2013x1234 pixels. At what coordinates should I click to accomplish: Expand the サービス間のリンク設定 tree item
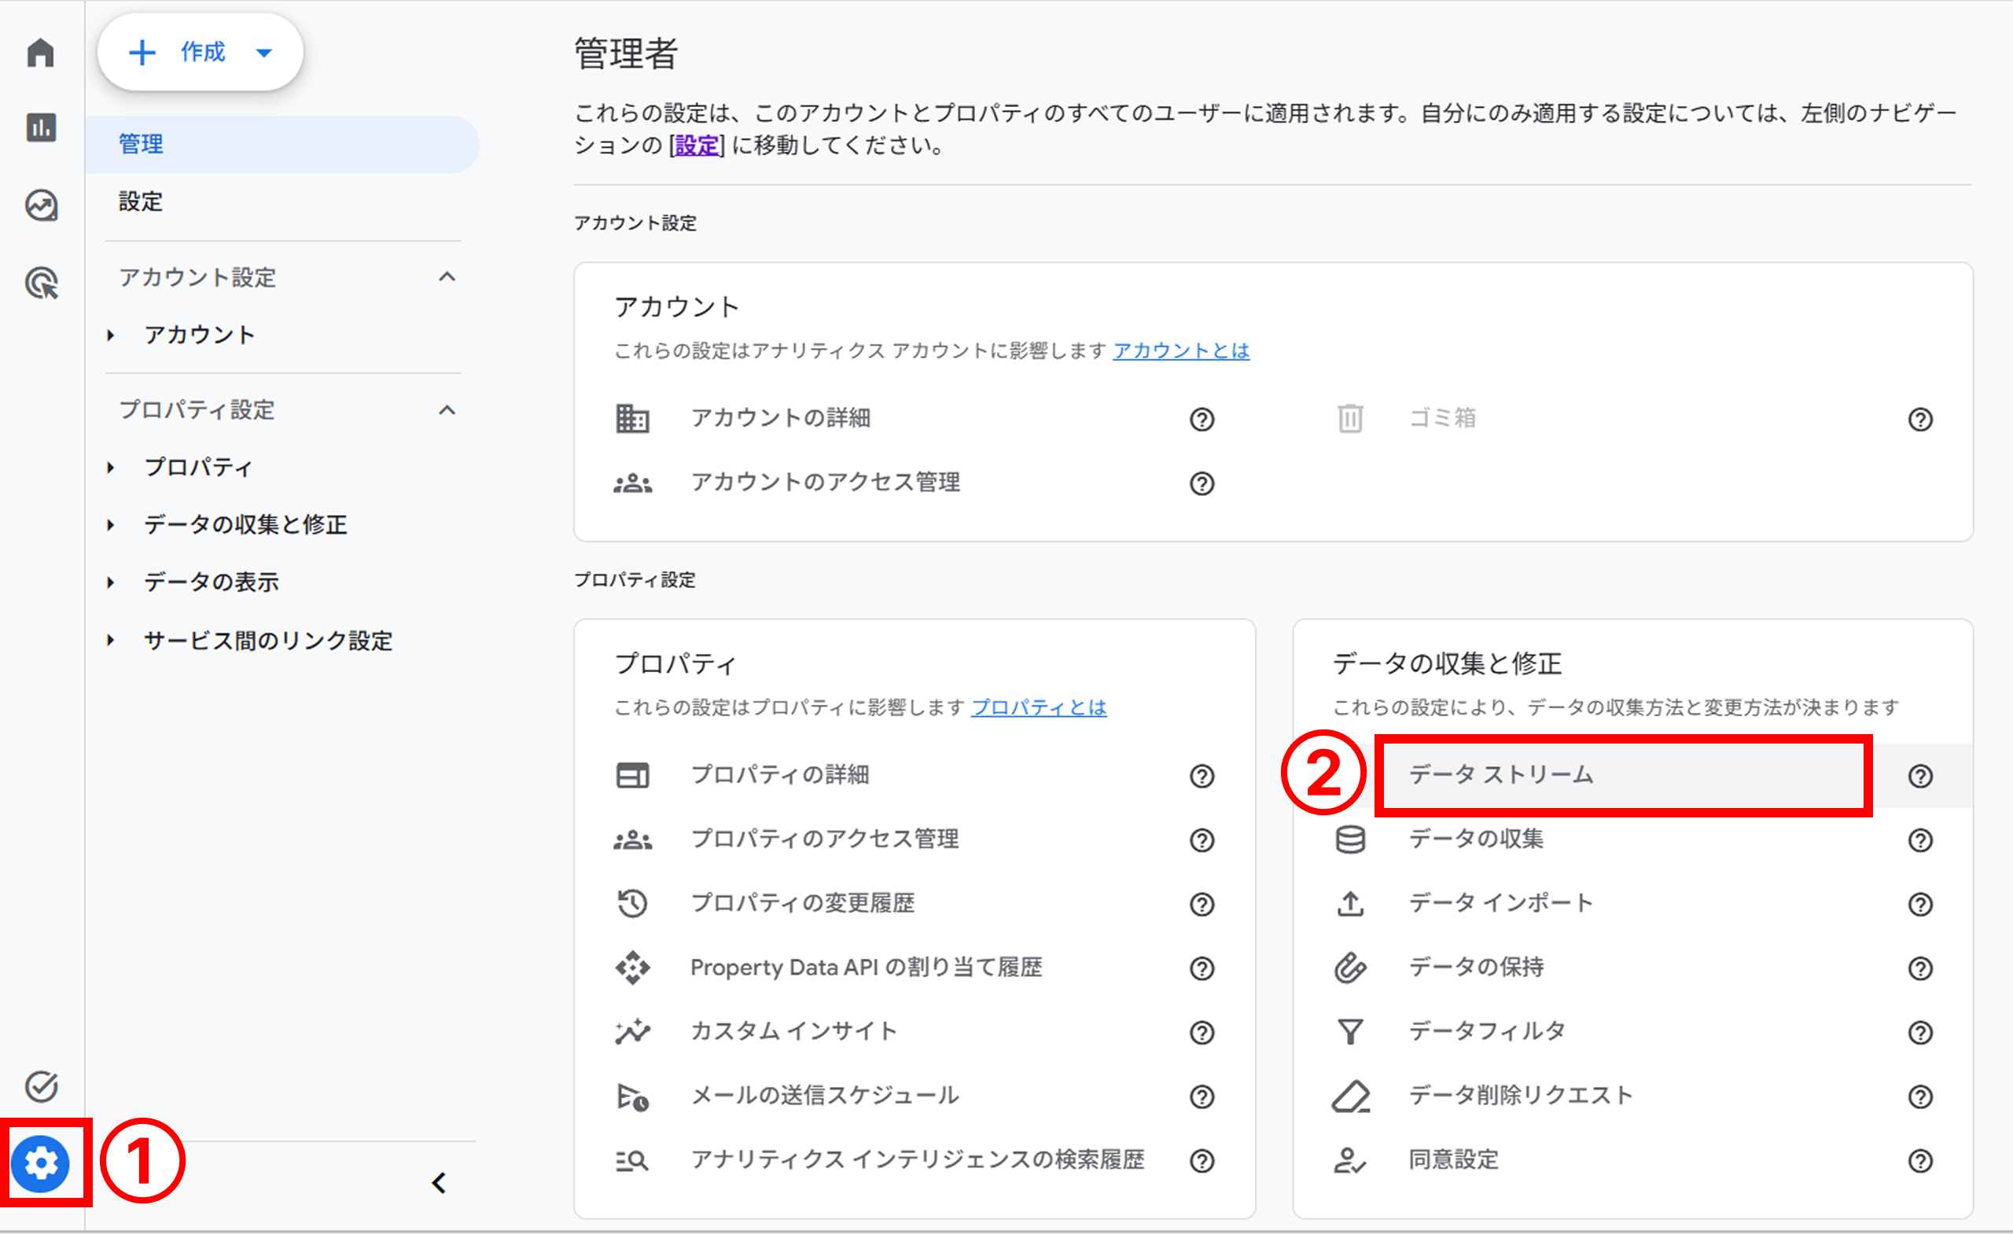[110, 641]
